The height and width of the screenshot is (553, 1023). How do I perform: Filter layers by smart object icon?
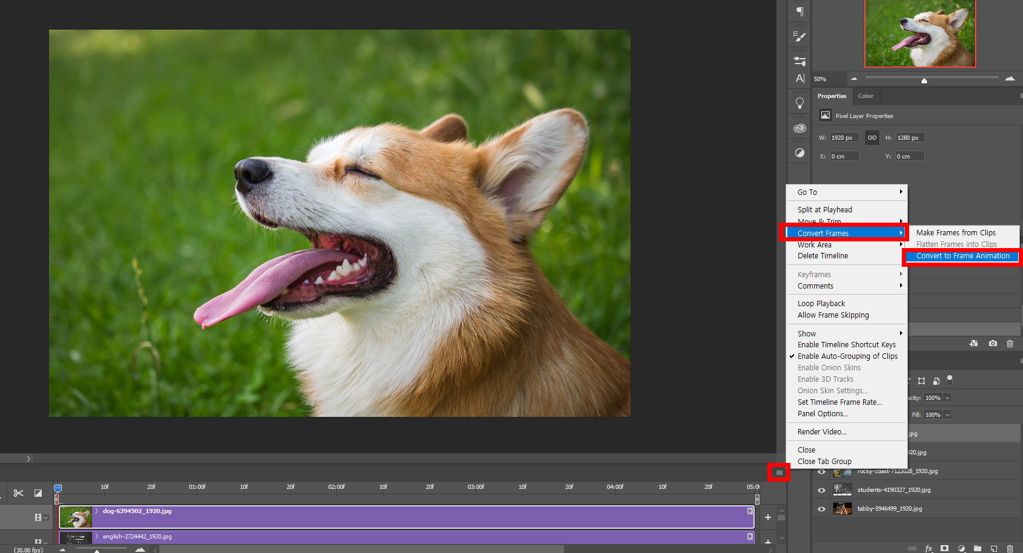point(936,381)
